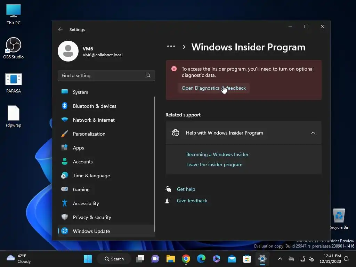
Task: Open the Chat app in taskbar
Action: click(155, 259)
